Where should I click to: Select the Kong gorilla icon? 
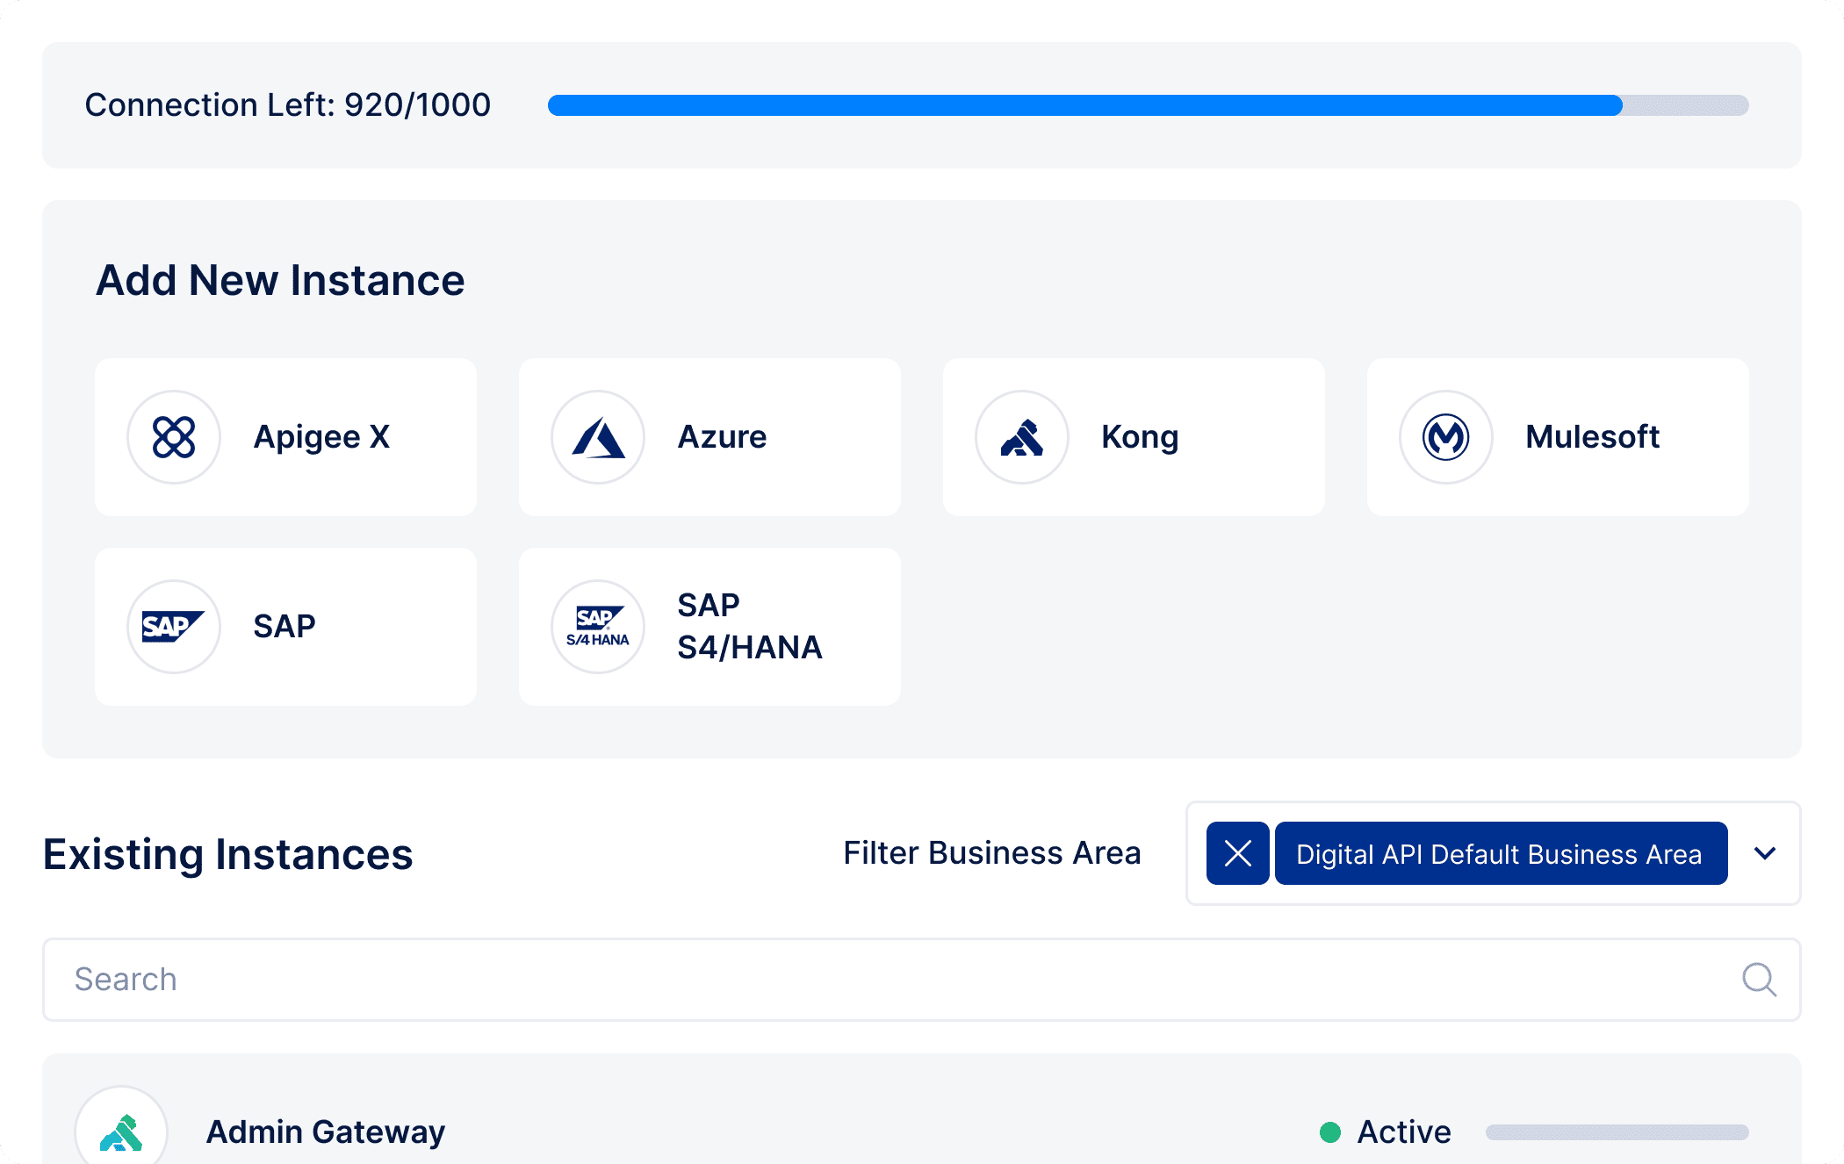[x=1021, y=436]
